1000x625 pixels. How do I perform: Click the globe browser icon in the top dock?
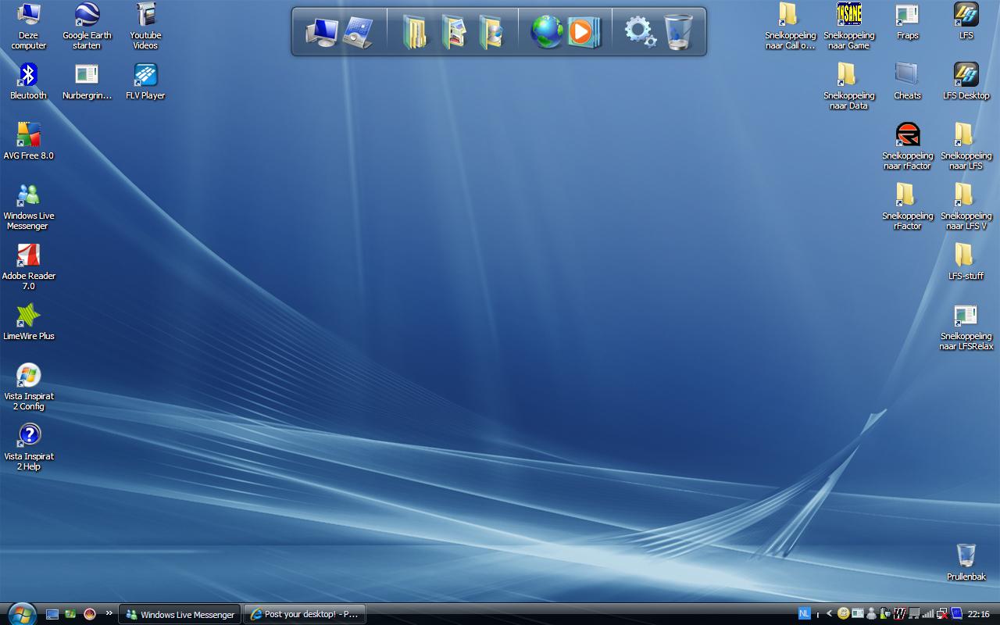click(x=546, y=32)
